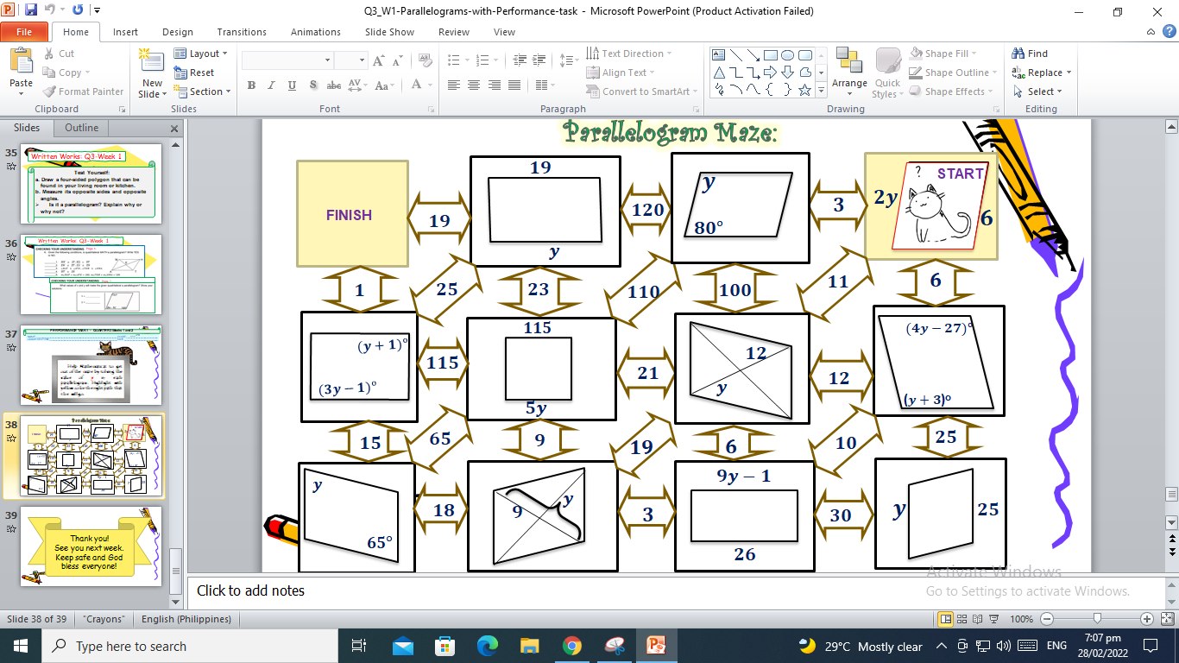1179x663 pixels.
Task: Toggle underline formatting
Action: click(x=291, y=85)
